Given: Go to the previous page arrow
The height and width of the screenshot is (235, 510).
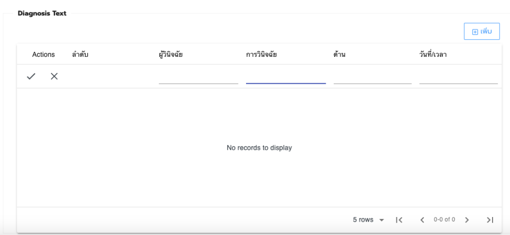Looking at the screenshot, I should point(422,220).
